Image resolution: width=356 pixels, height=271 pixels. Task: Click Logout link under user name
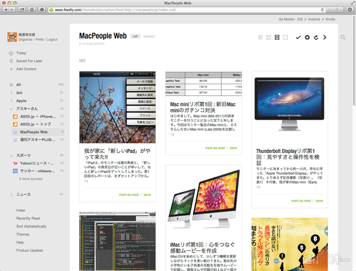tap(49, 40)
